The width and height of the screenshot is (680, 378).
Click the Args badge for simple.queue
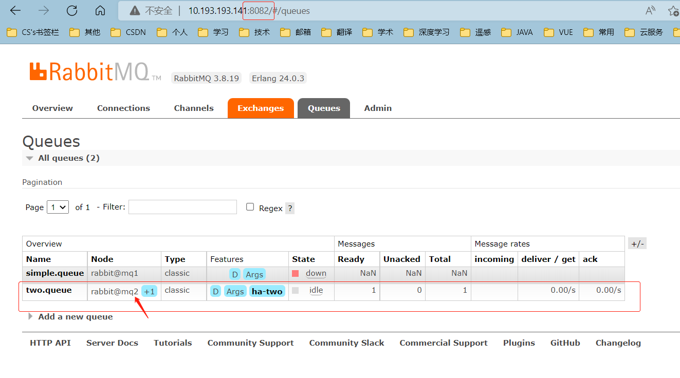254,274
